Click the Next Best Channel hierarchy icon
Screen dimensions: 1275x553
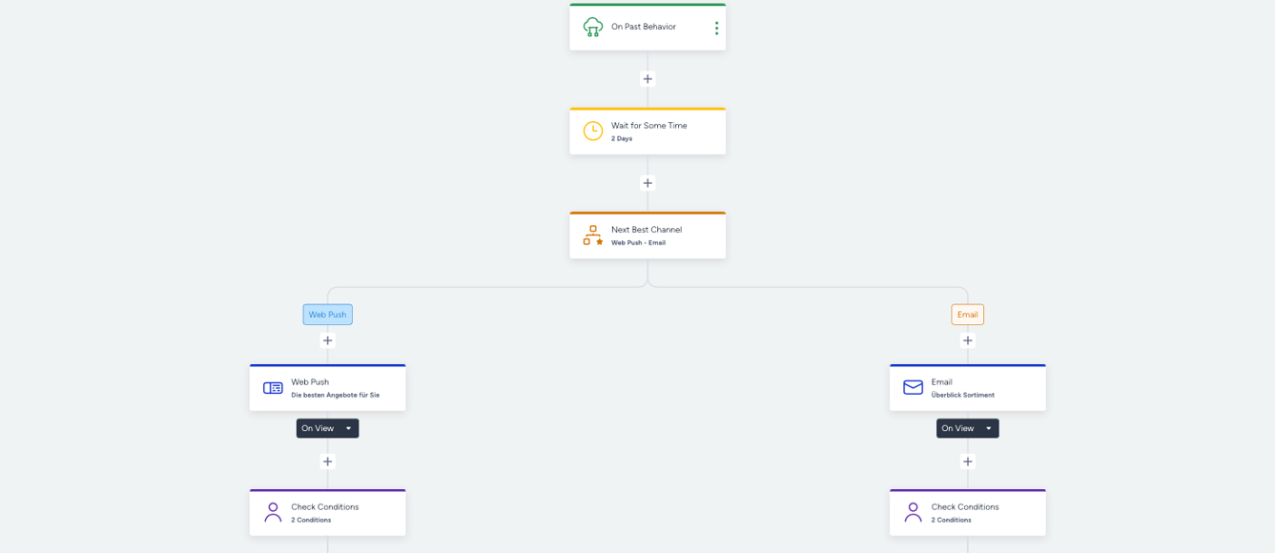click(593, 236)
